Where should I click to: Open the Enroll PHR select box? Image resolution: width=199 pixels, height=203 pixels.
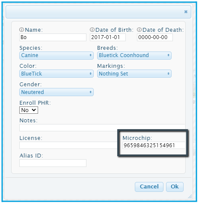pos(29,110)
